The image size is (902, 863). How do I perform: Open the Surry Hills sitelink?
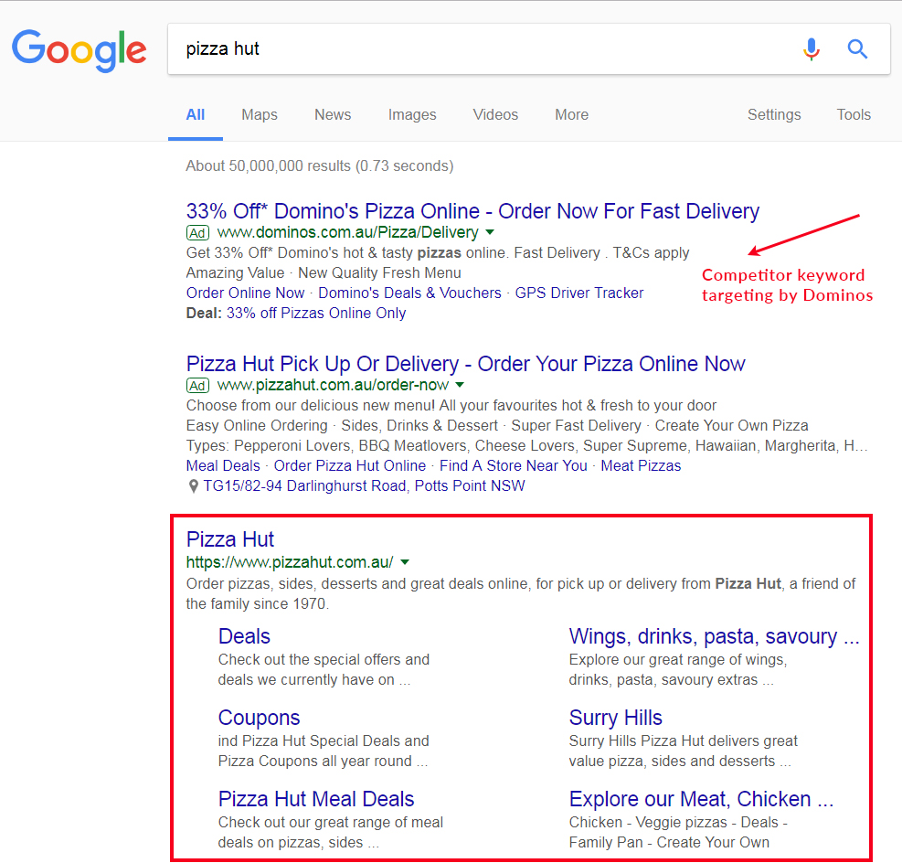tap(616, 718)
